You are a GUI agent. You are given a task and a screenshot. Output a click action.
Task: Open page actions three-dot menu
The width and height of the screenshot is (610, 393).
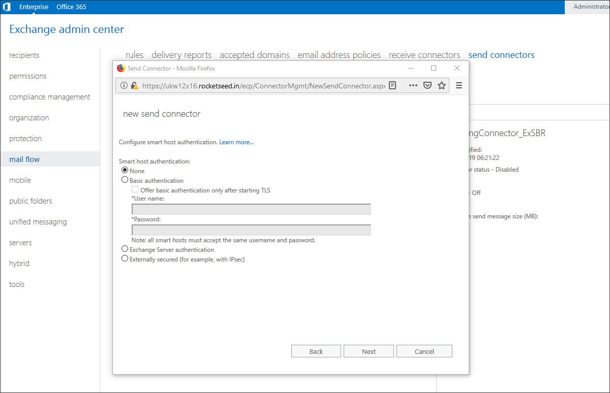click(413, 86)
